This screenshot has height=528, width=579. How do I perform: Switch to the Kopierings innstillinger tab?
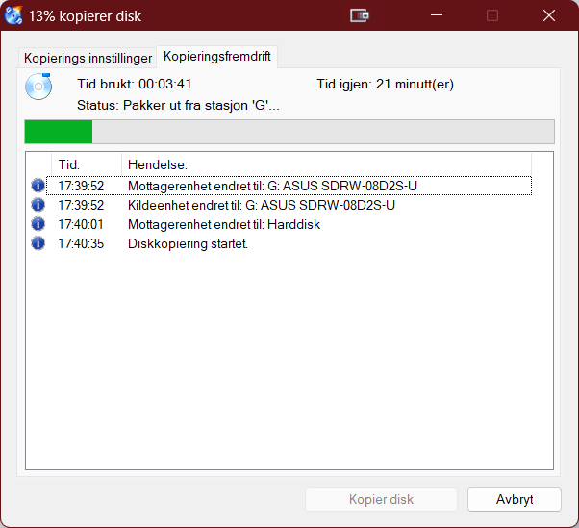[88, 58]
